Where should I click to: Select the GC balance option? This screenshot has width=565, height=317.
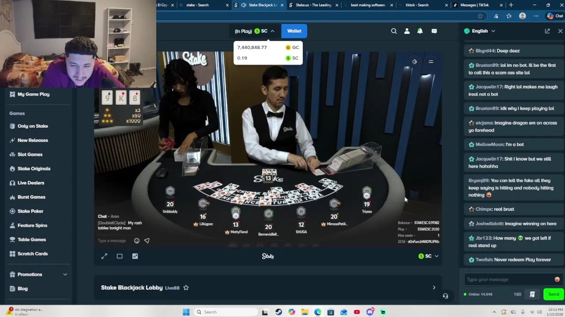[268, 48]
